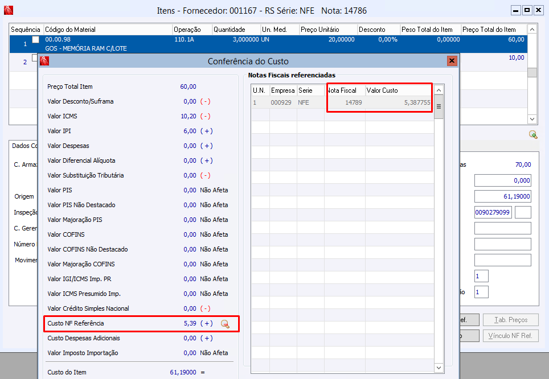Click the Preço Total do Item column header
The image size is (549, 379).
pos(494,30)
